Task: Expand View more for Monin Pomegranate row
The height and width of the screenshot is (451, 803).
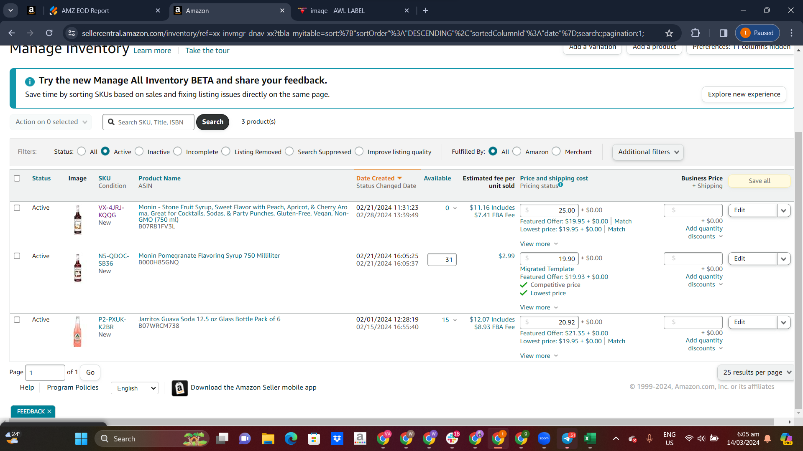Action: (x=539, y=307)
